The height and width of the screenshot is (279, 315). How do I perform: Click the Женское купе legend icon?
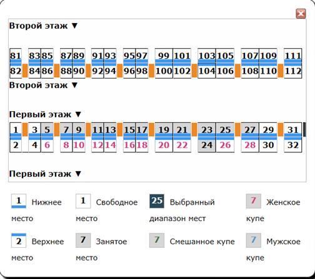point(253,201)
